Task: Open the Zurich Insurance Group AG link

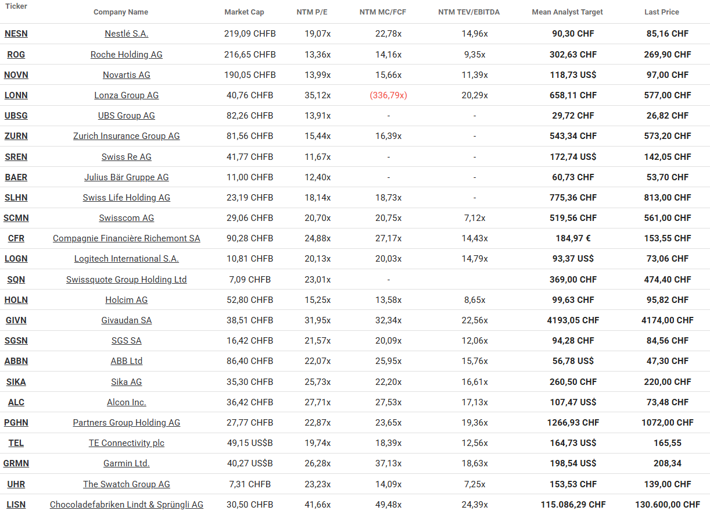Action: click(126, 136)
